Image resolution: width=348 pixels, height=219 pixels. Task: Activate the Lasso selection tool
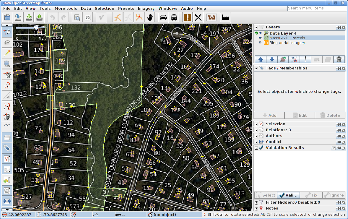[x=7, y=42]
